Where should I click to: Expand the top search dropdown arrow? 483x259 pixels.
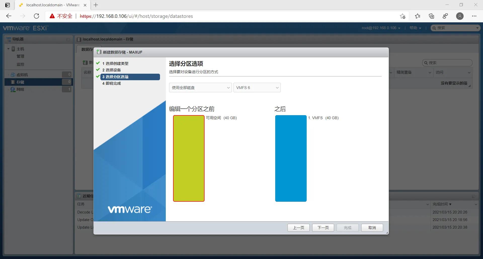point(477,28)
